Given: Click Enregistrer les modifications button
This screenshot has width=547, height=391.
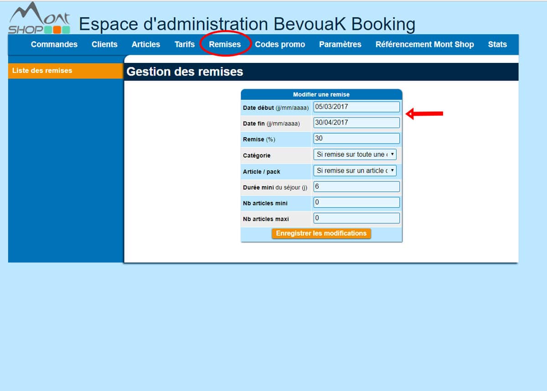Looking at the screenshot, I should [321, 233].
